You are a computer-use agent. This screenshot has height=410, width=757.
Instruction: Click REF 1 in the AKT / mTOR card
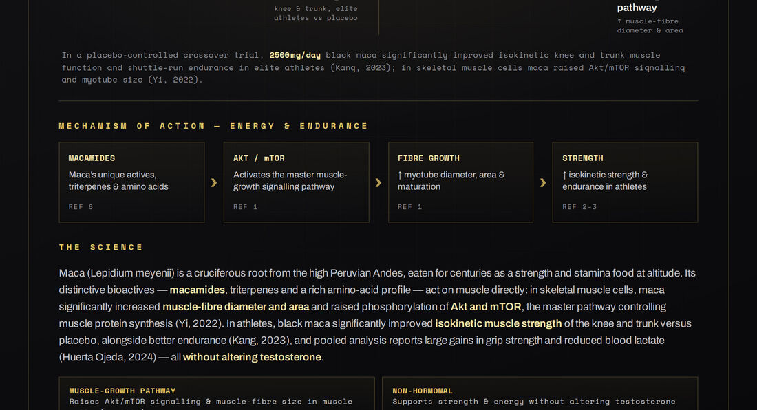(245, 207)
